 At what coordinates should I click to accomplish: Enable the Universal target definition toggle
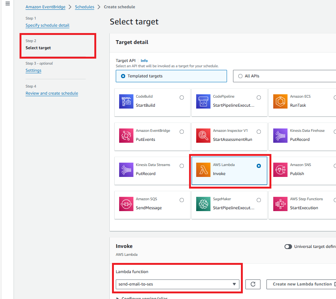pyautogui.click(x=288, y=246)
